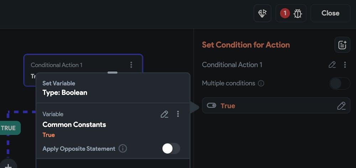Screen dimensions: 356x168
Task: Click edit pencil next to Variable
Action: (164, 114)
